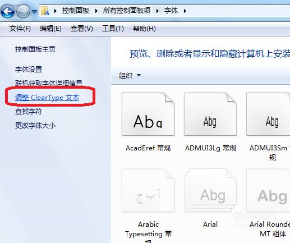Click the 更改字体大小 link

click(35, 125)
